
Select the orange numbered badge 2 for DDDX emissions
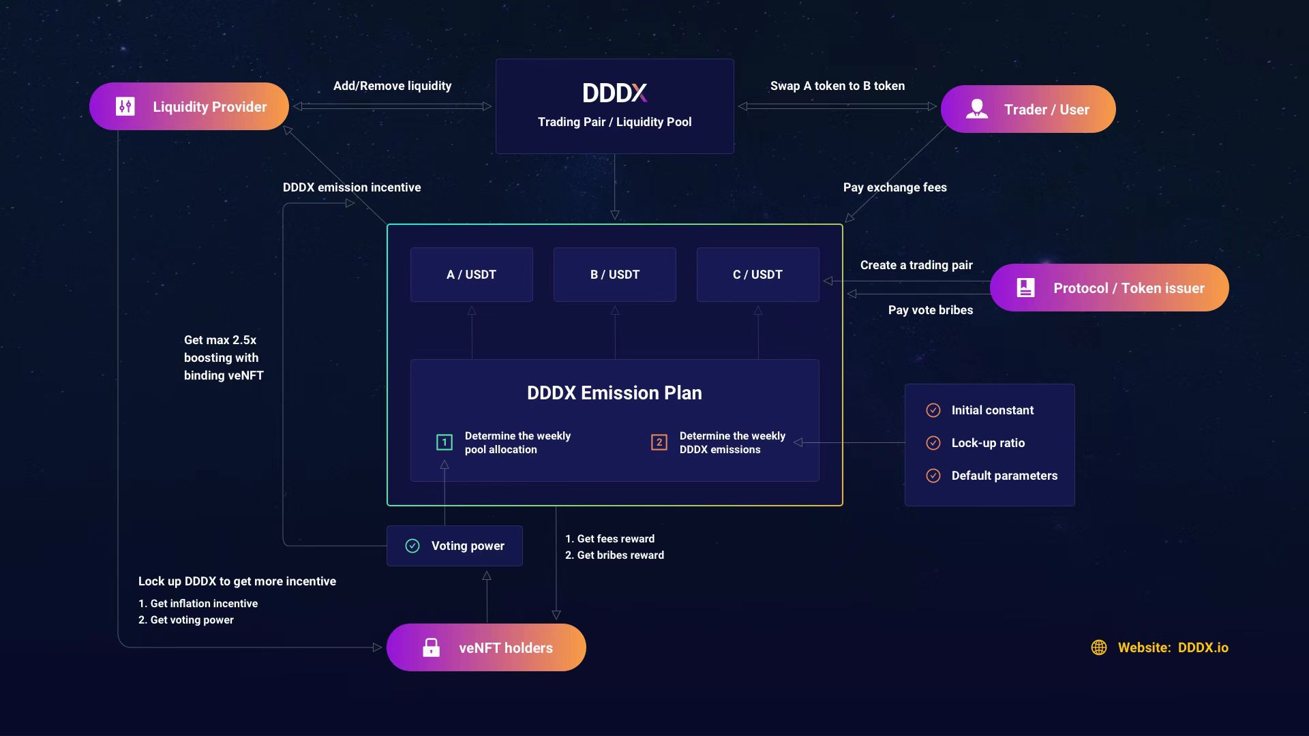[659, 442]
